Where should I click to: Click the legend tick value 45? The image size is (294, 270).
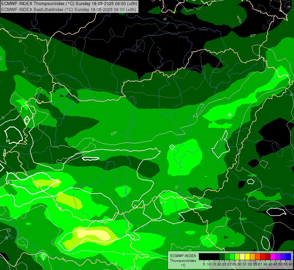[x=275, y=264]
